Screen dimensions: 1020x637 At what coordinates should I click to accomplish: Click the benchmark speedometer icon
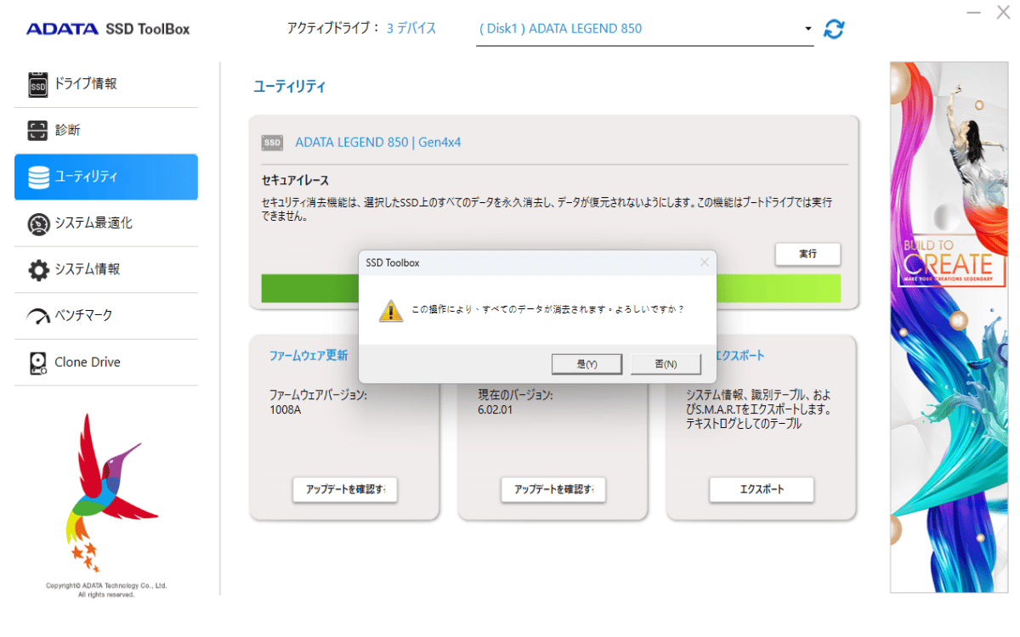point(38,317)
